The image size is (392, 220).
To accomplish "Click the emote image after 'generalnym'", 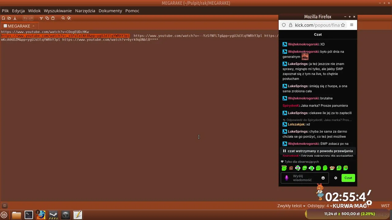I will [x=305, y=57].
